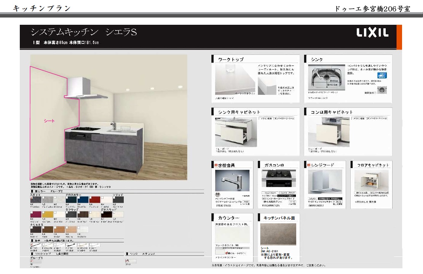Screen dimensions: 423x274
Task: Click the ソリッド group label
Action: 118,195
